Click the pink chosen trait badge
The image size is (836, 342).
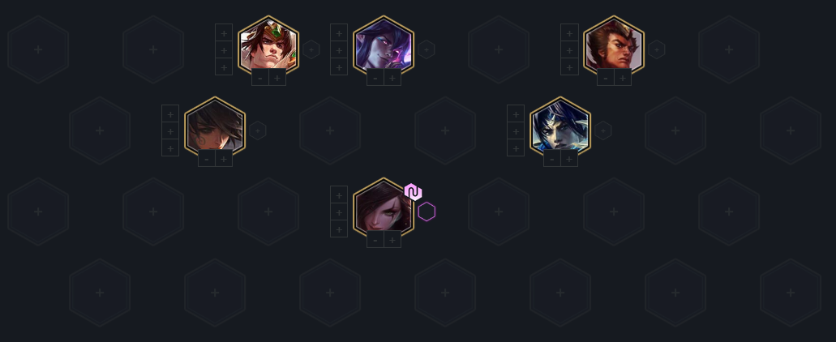414,192
